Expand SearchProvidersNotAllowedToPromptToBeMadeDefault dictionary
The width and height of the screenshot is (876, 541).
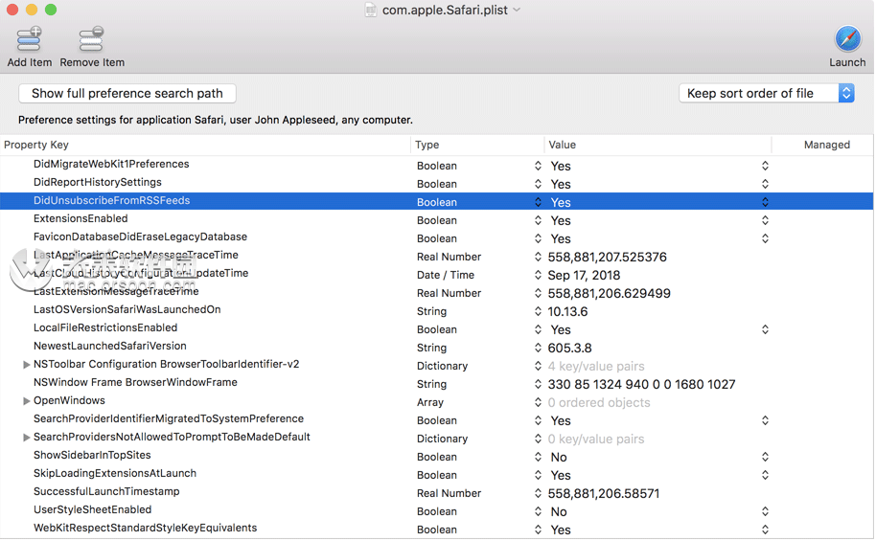pyautogui.click(x=27, y=438)
